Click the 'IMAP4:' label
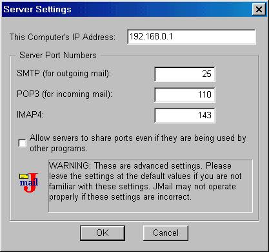Image resolution: width=269 pixels, height=252 pixels. 30,114
